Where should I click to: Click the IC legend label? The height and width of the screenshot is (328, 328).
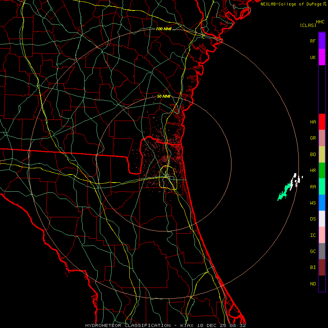tap(313, 235)
